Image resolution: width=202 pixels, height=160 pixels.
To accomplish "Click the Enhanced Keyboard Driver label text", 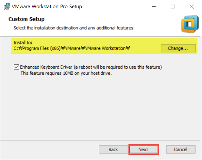I will click(46, 67).
